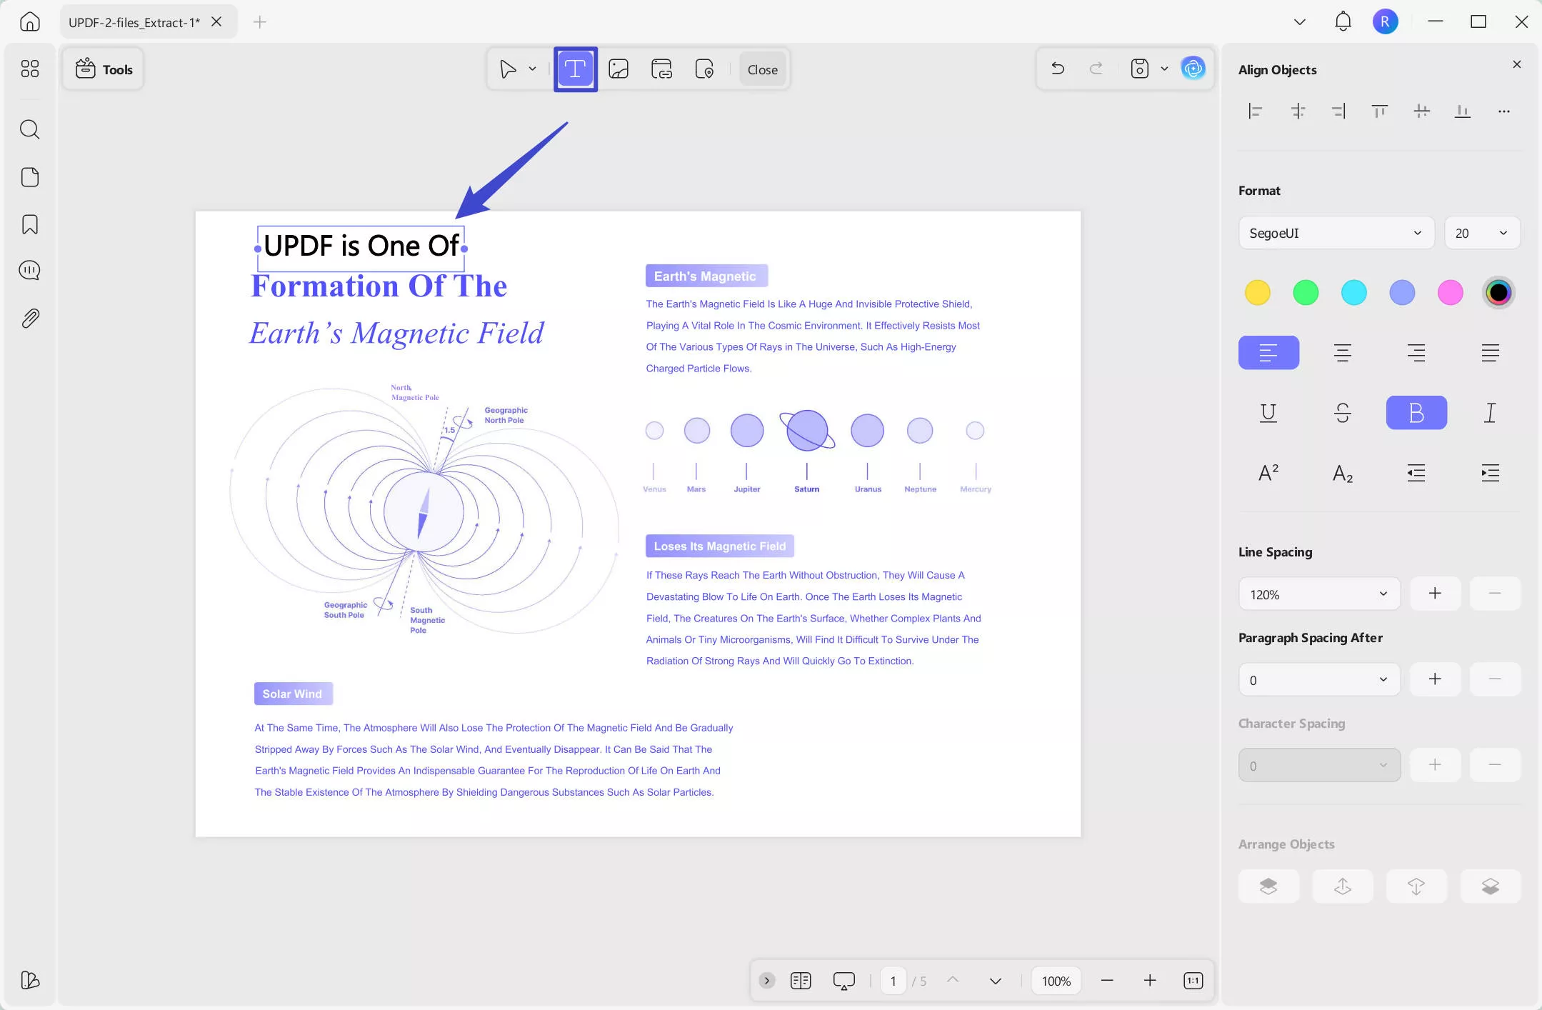Image resolution: width=1542 pixels, height=1010 pixels.
Task: Switch to the UPDF-2-files_Extract-1 tab
Action: (x=134, y=22)
